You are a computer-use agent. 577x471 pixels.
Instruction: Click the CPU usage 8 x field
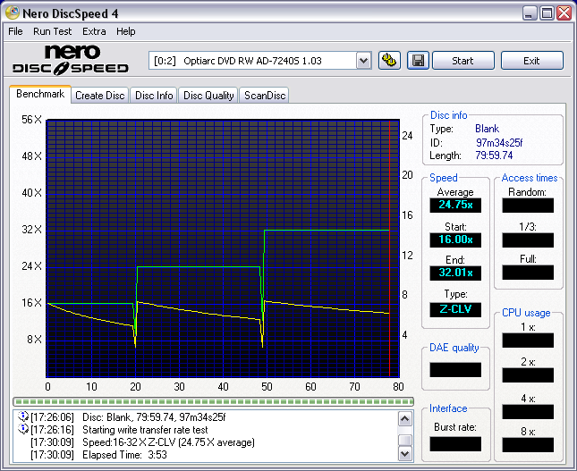[x=528, y=445]
